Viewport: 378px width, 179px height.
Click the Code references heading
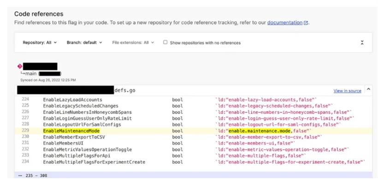(x=39, y=14)
